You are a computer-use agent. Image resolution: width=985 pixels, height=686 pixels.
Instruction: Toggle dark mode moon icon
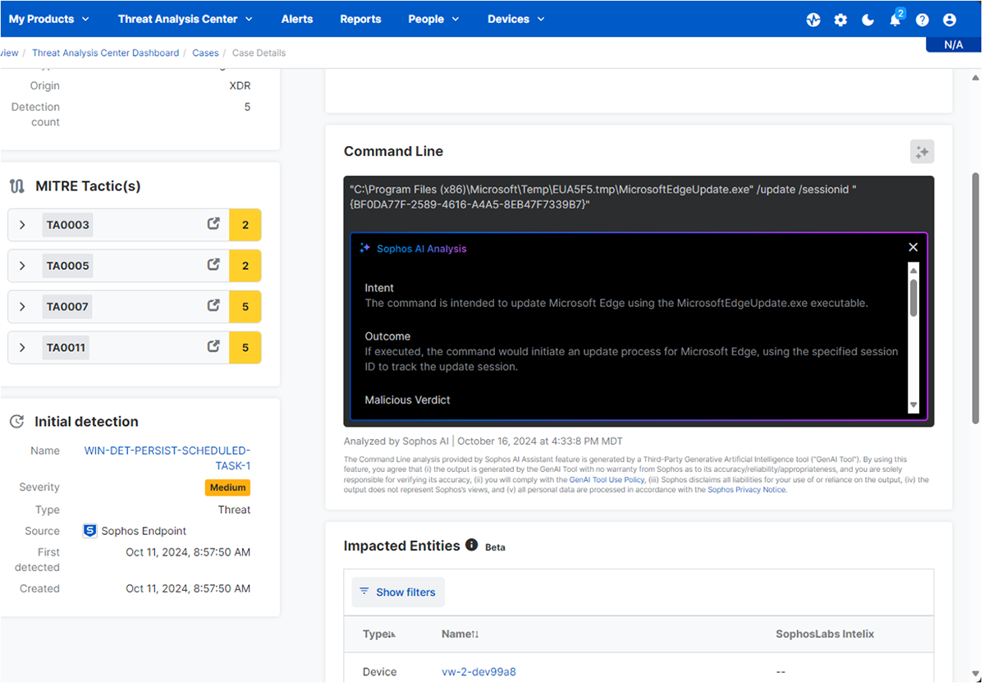868,20
